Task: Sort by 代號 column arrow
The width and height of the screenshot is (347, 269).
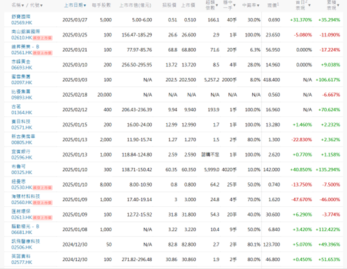Action: (x=41, y=5)
